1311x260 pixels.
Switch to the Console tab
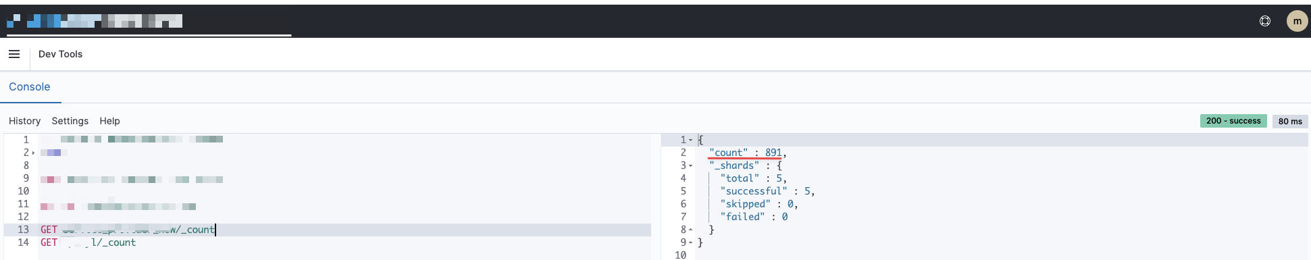coord(30,87)
